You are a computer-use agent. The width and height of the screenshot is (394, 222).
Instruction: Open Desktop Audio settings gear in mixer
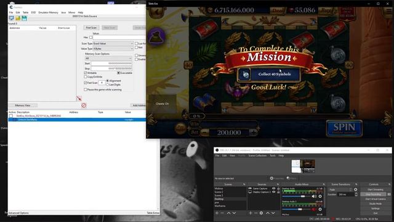320,196
